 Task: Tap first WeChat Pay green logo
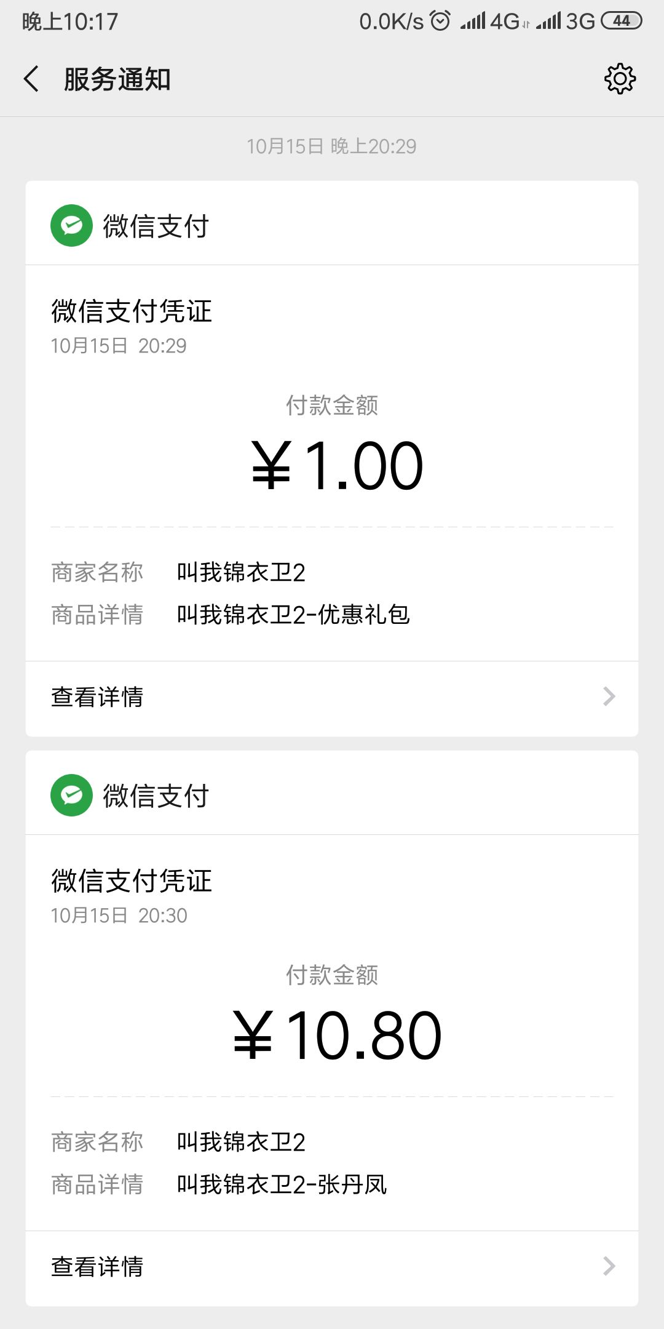point(72,226)
